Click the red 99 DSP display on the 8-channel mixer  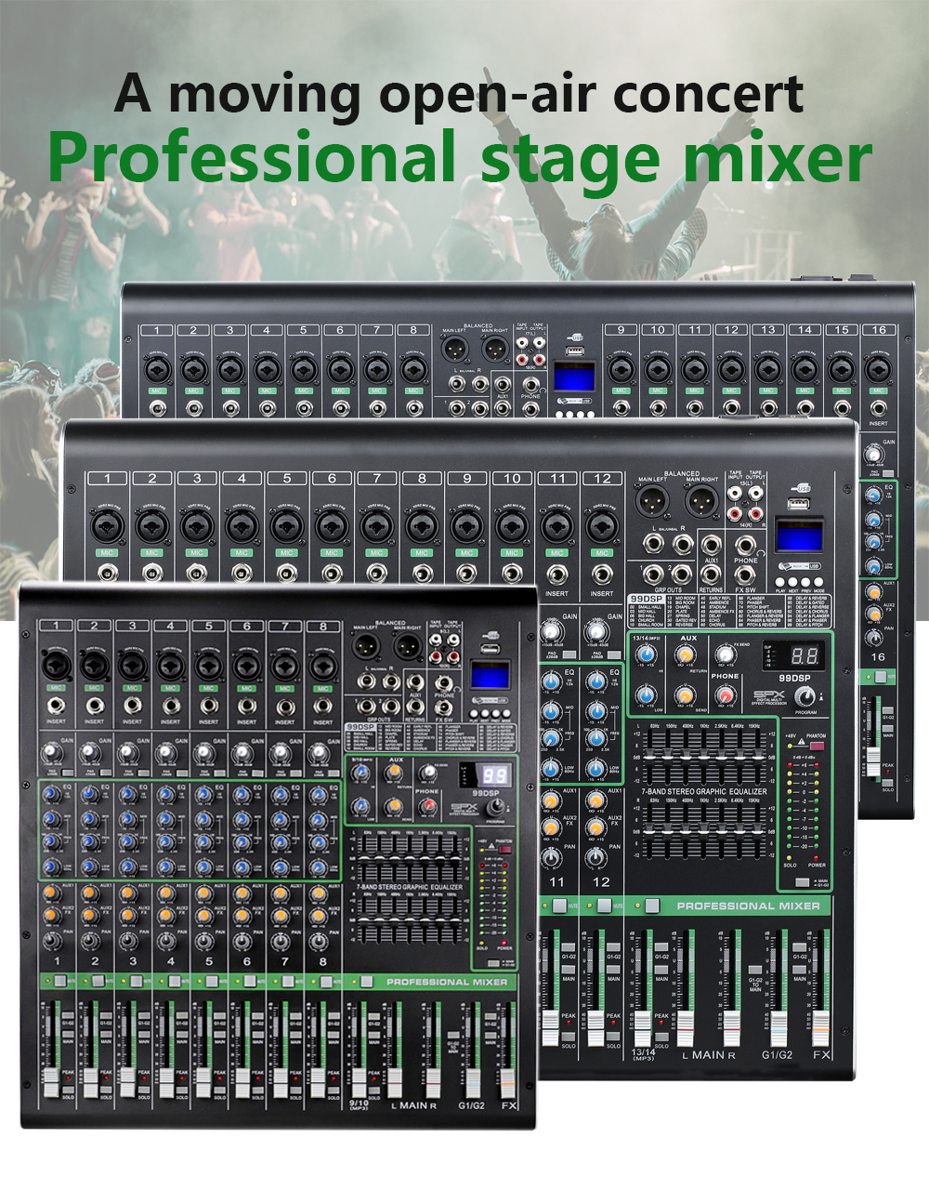click(x=494, y=774)
